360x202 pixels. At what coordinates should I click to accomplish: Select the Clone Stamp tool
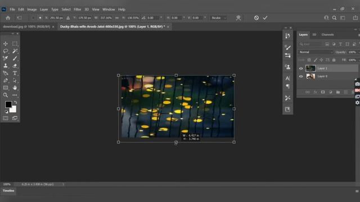pos(6,66)
